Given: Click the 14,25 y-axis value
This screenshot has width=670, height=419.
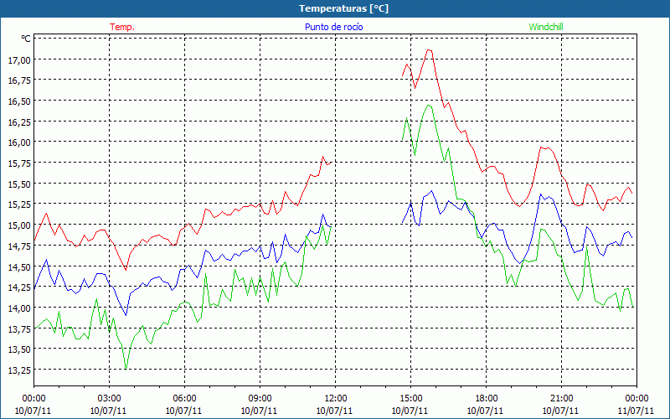Looking at the screenshot, I should [19, 287].
